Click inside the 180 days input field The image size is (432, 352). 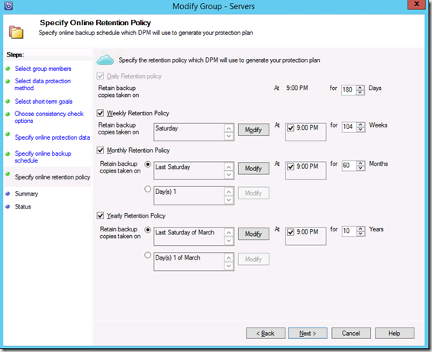[348, 89]
